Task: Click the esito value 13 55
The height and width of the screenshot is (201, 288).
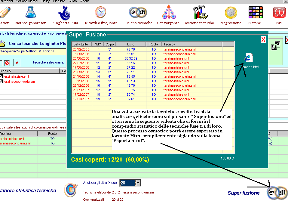Action: pos(131,76)
